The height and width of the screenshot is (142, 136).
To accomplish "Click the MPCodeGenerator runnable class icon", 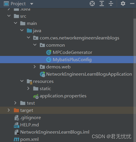I will [x=49, y=52].
